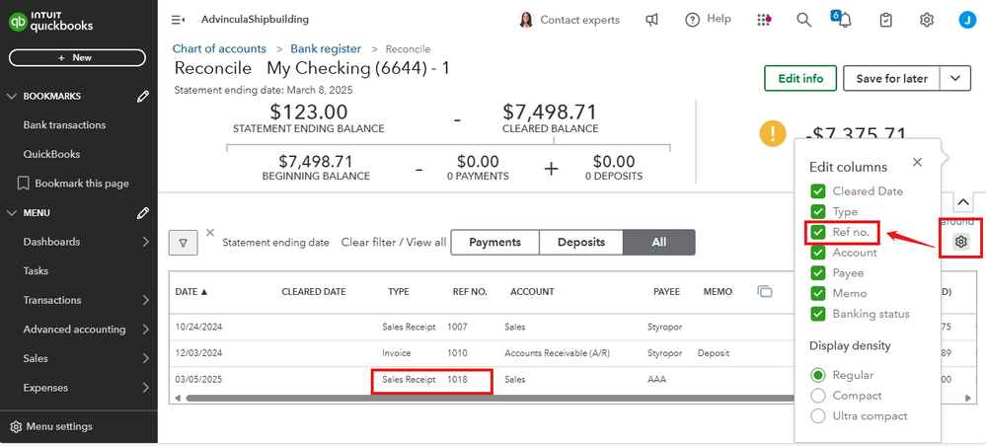Switch to the Deposits tab
Viewport: 986px width, 446px height.
tap(581, 243)
